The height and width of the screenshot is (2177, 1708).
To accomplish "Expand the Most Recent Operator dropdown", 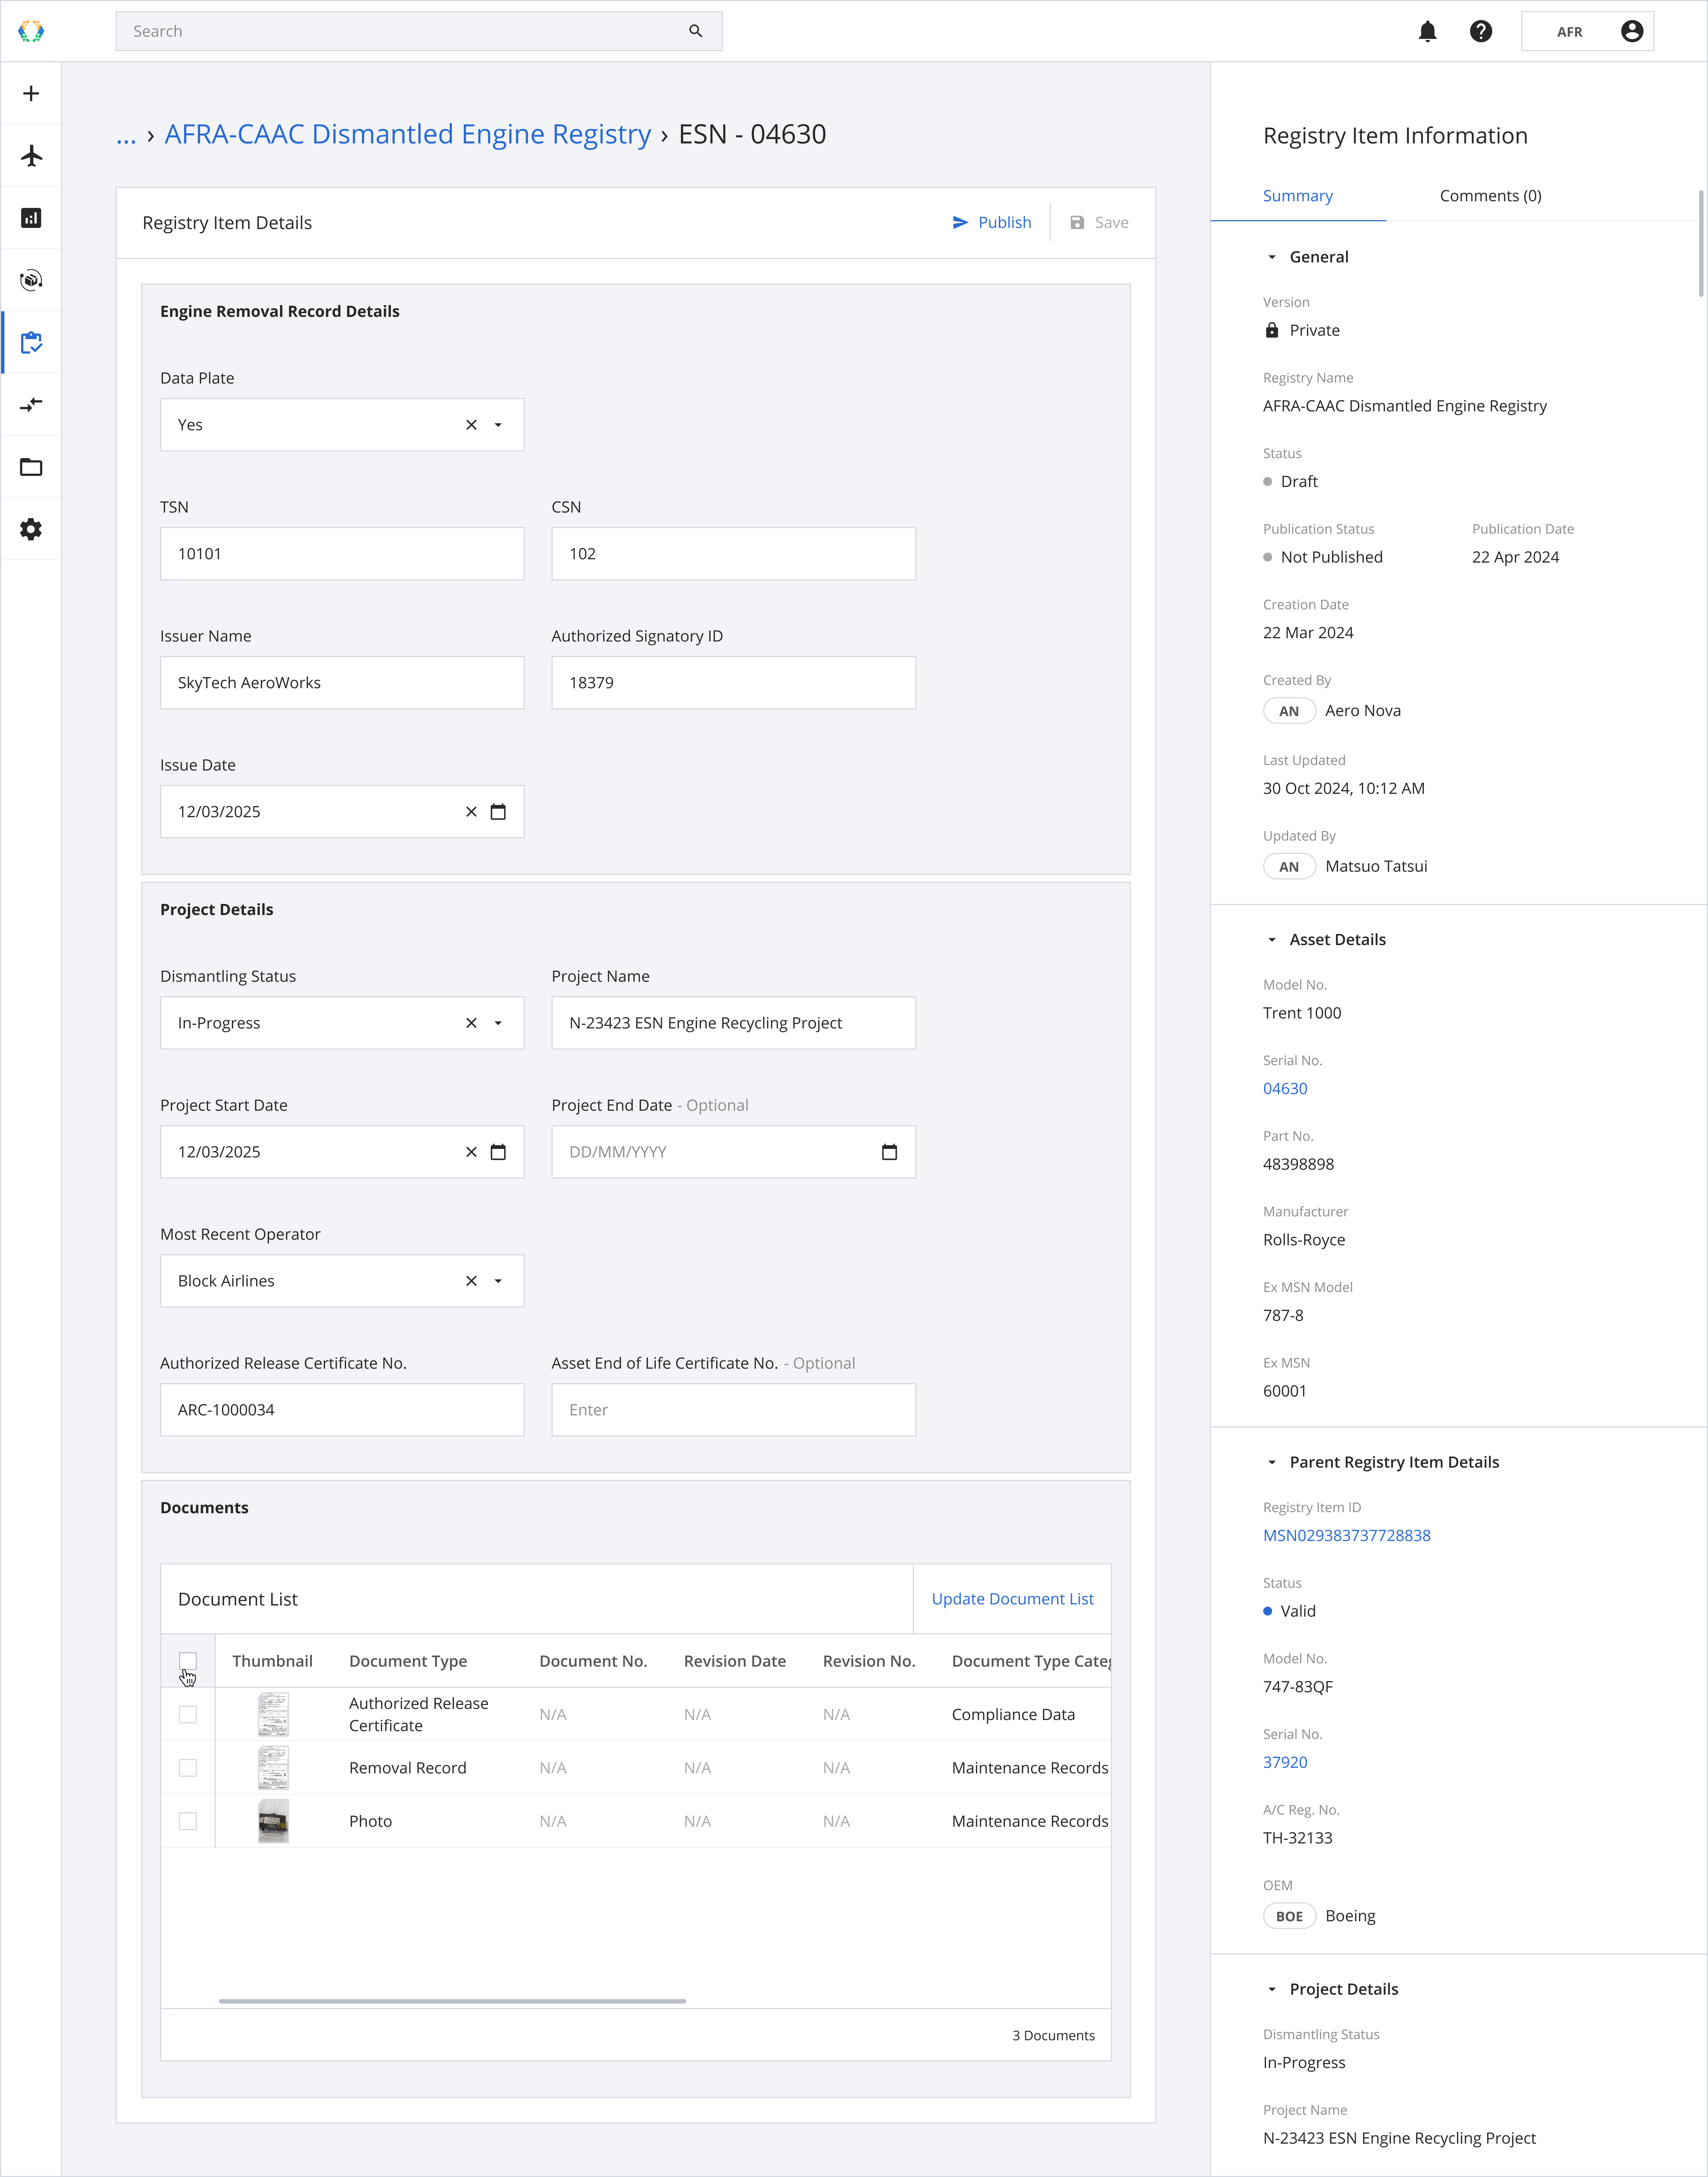I will (x=498, y=1281).
